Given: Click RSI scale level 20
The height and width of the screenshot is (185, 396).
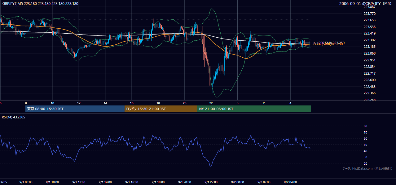Looking at the screenshot, I should click(365, 163).
